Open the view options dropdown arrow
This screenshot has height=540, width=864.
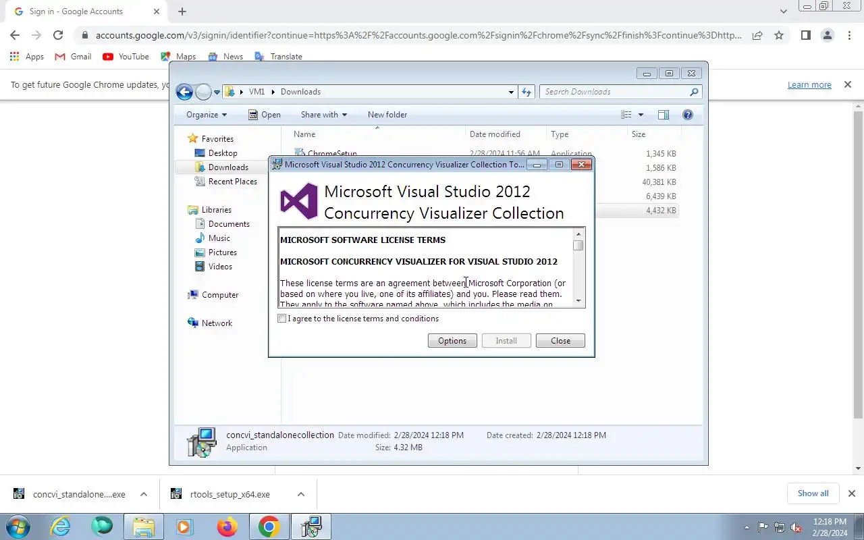tap(641, 115)
